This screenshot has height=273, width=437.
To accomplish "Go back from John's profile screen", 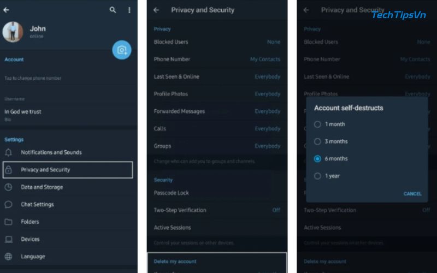I will (6, 10).
